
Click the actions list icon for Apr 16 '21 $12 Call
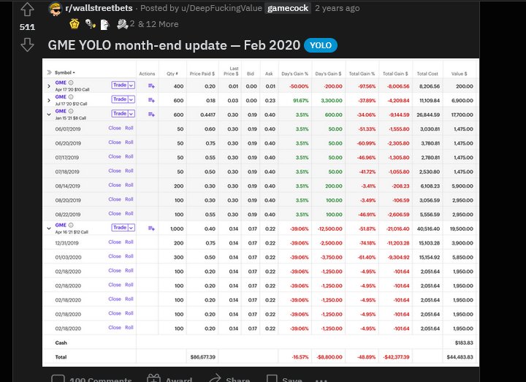tap(151, 229)
